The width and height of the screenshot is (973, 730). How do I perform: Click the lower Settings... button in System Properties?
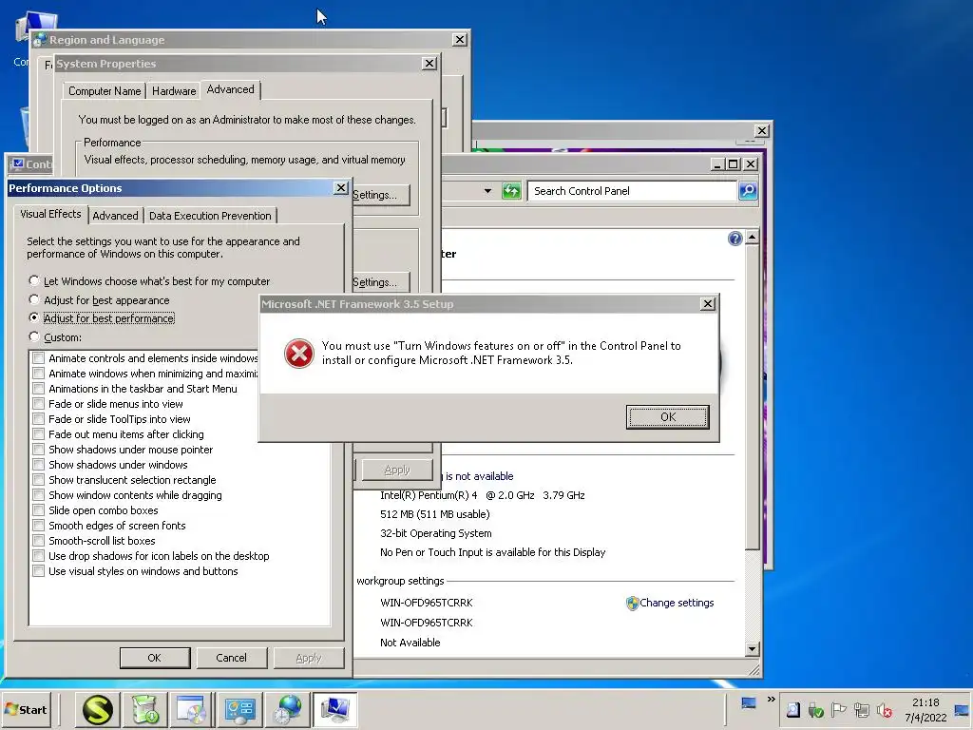(379, 282)
